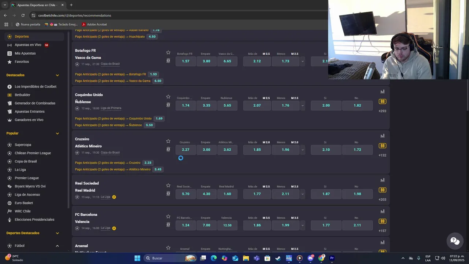Viewport: 469px width, 264px height.
Task: Open Premiere Pro from the taskbar
Action: (332, 258)
